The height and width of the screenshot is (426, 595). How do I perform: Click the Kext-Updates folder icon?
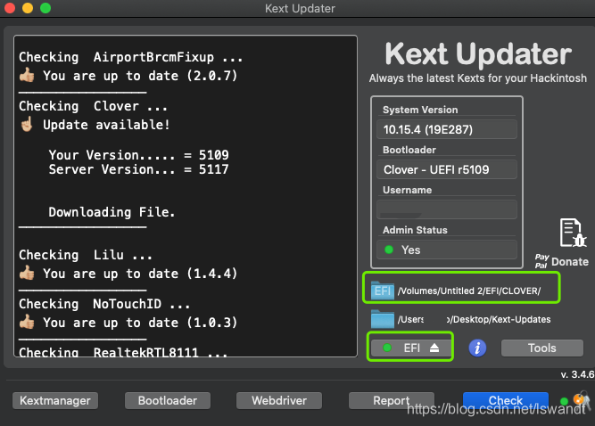383,319
